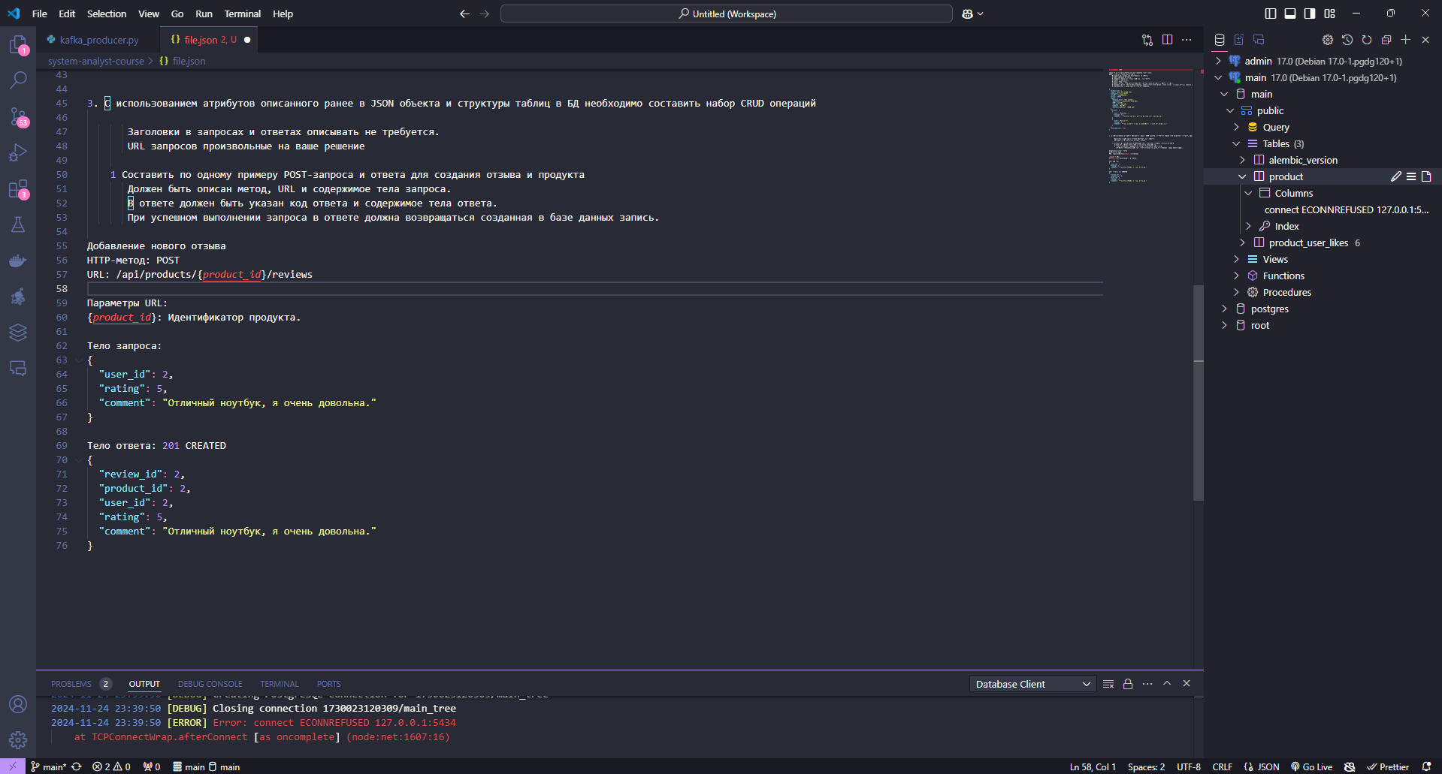Toggle panel visibility layout button

click(x=1290, y=14)
